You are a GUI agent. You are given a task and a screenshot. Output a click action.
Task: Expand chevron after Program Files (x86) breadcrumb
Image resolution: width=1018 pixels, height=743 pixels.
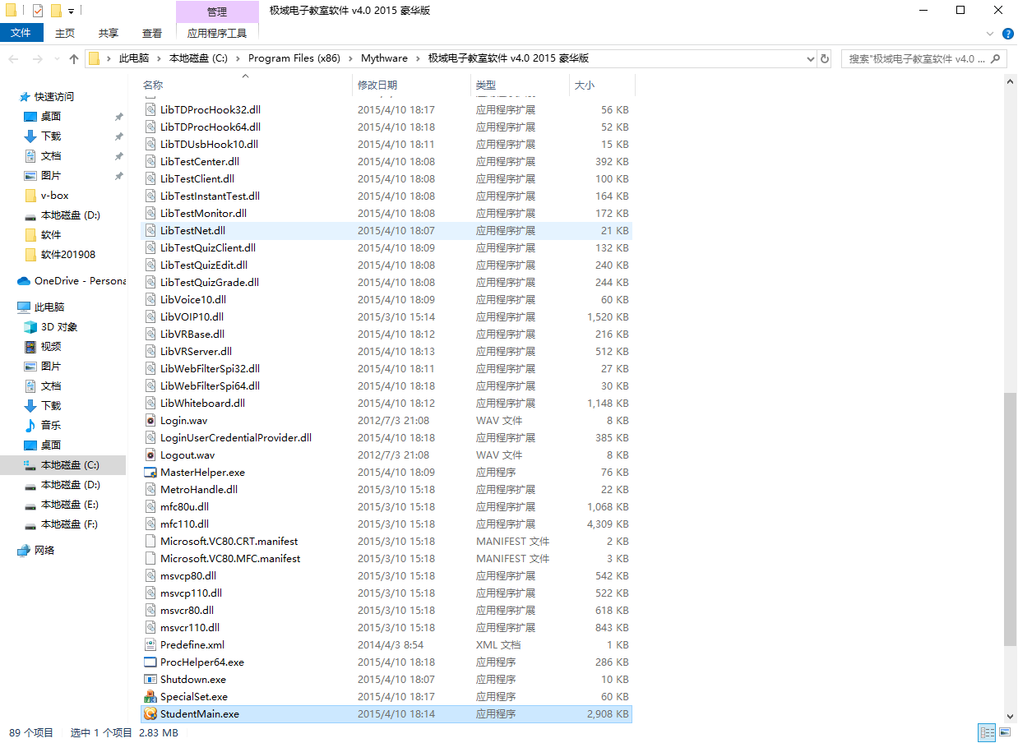(350, 58)
